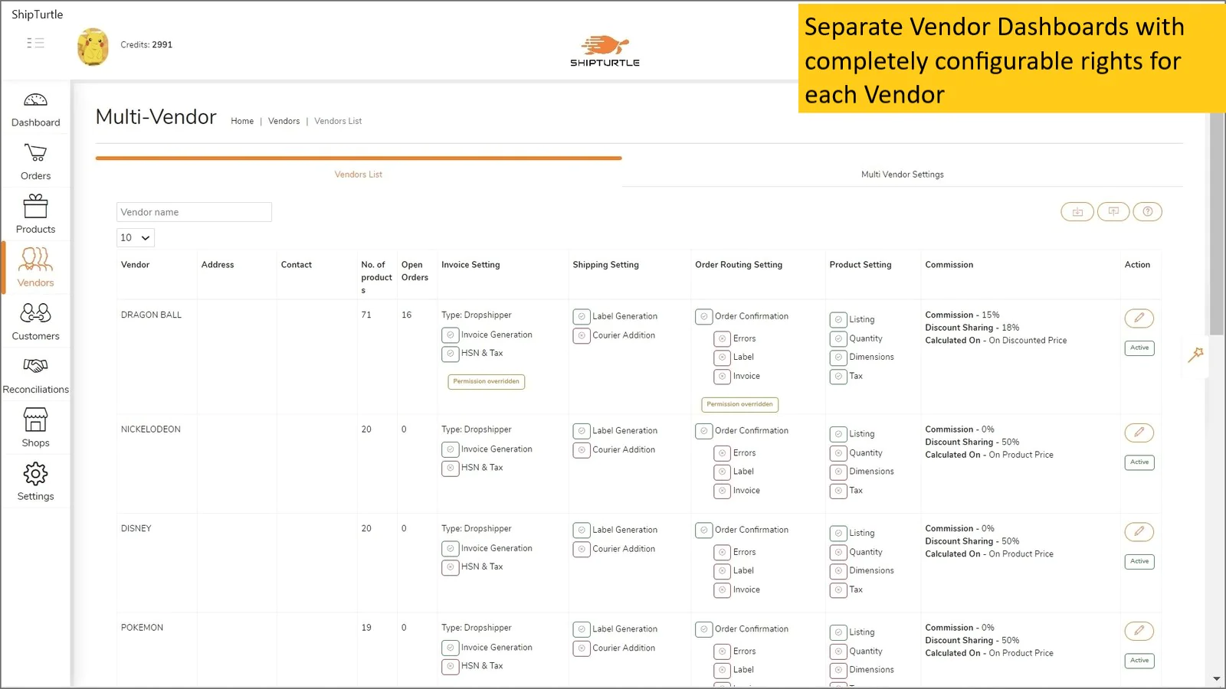Focus the Vendor name search field

click(x=194, y=212)
